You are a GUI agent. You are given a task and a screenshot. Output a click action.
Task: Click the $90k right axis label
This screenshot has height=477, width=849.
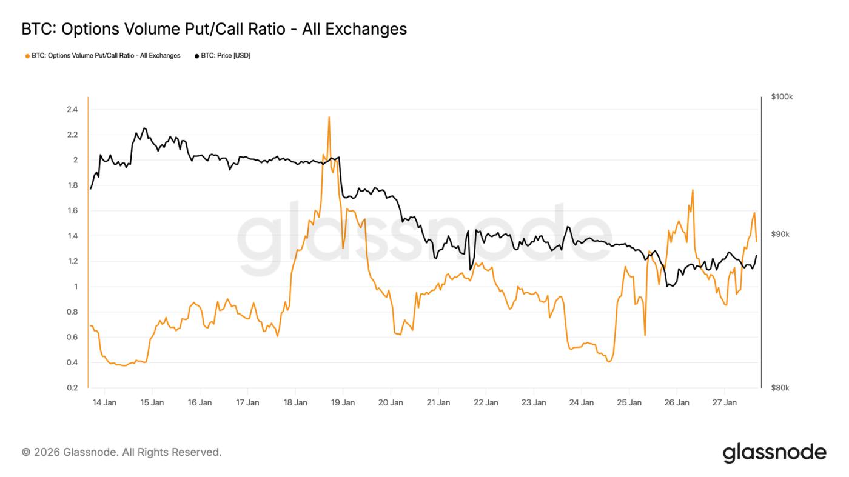click(781, 235)
